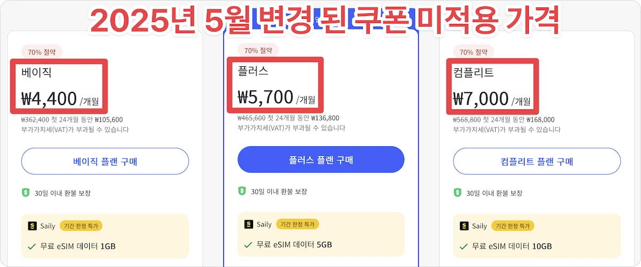
Task: Click the checkmark beside 무료 eSIM 데이터 10GB
Action: [464, 246]
